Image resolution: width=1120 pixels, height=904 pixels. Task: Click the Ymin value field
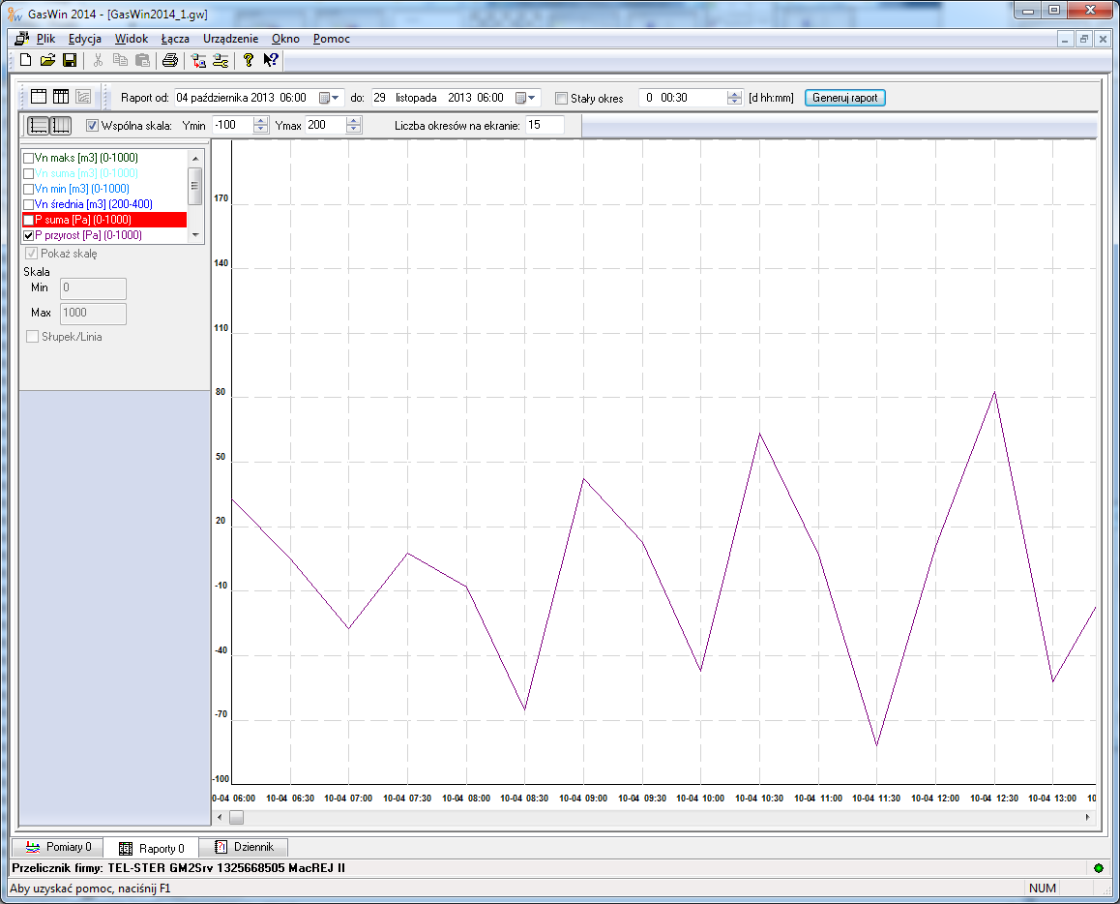[233, 125]
